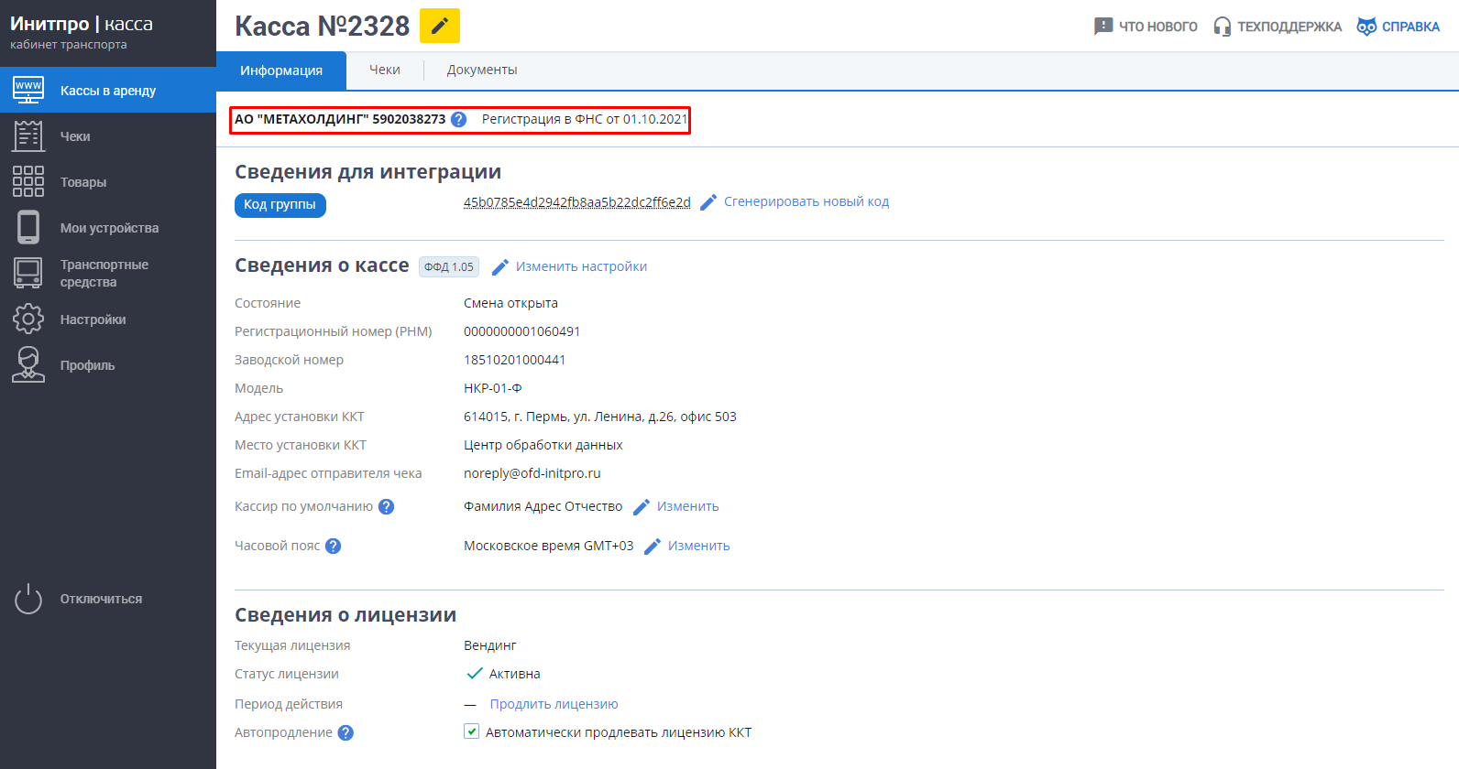Click the Мои устройства phone icon
1459x769 pixels.
(28, 227)
